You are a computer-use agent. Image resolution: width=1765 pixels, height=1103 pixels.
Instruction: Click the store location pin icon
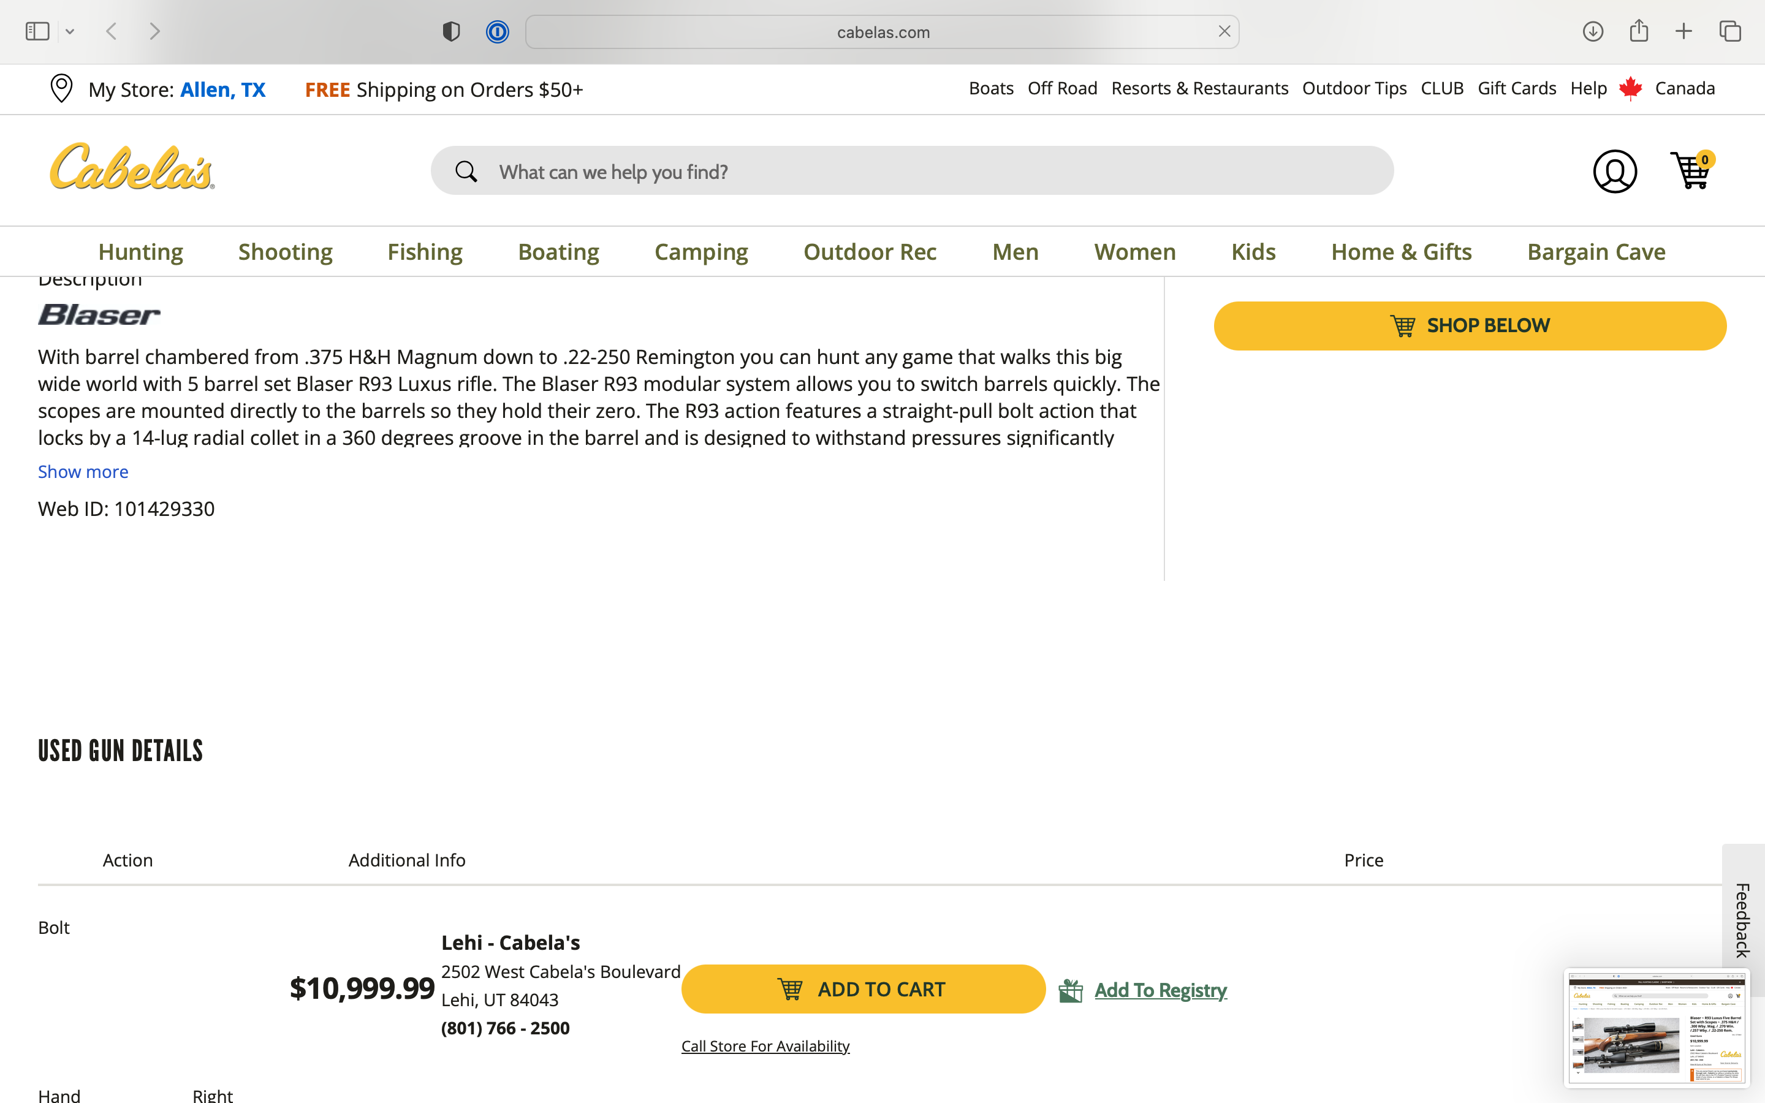pos(61,88)
